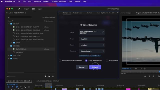Sort by the Name column header
This screenshot has height=90, width=160.
tap(10, 21)
